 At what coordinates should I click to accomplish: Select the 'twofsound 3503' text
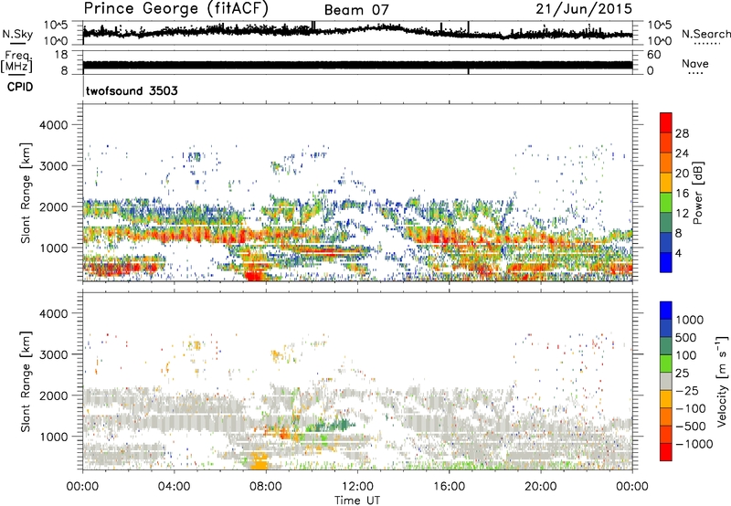132,90
